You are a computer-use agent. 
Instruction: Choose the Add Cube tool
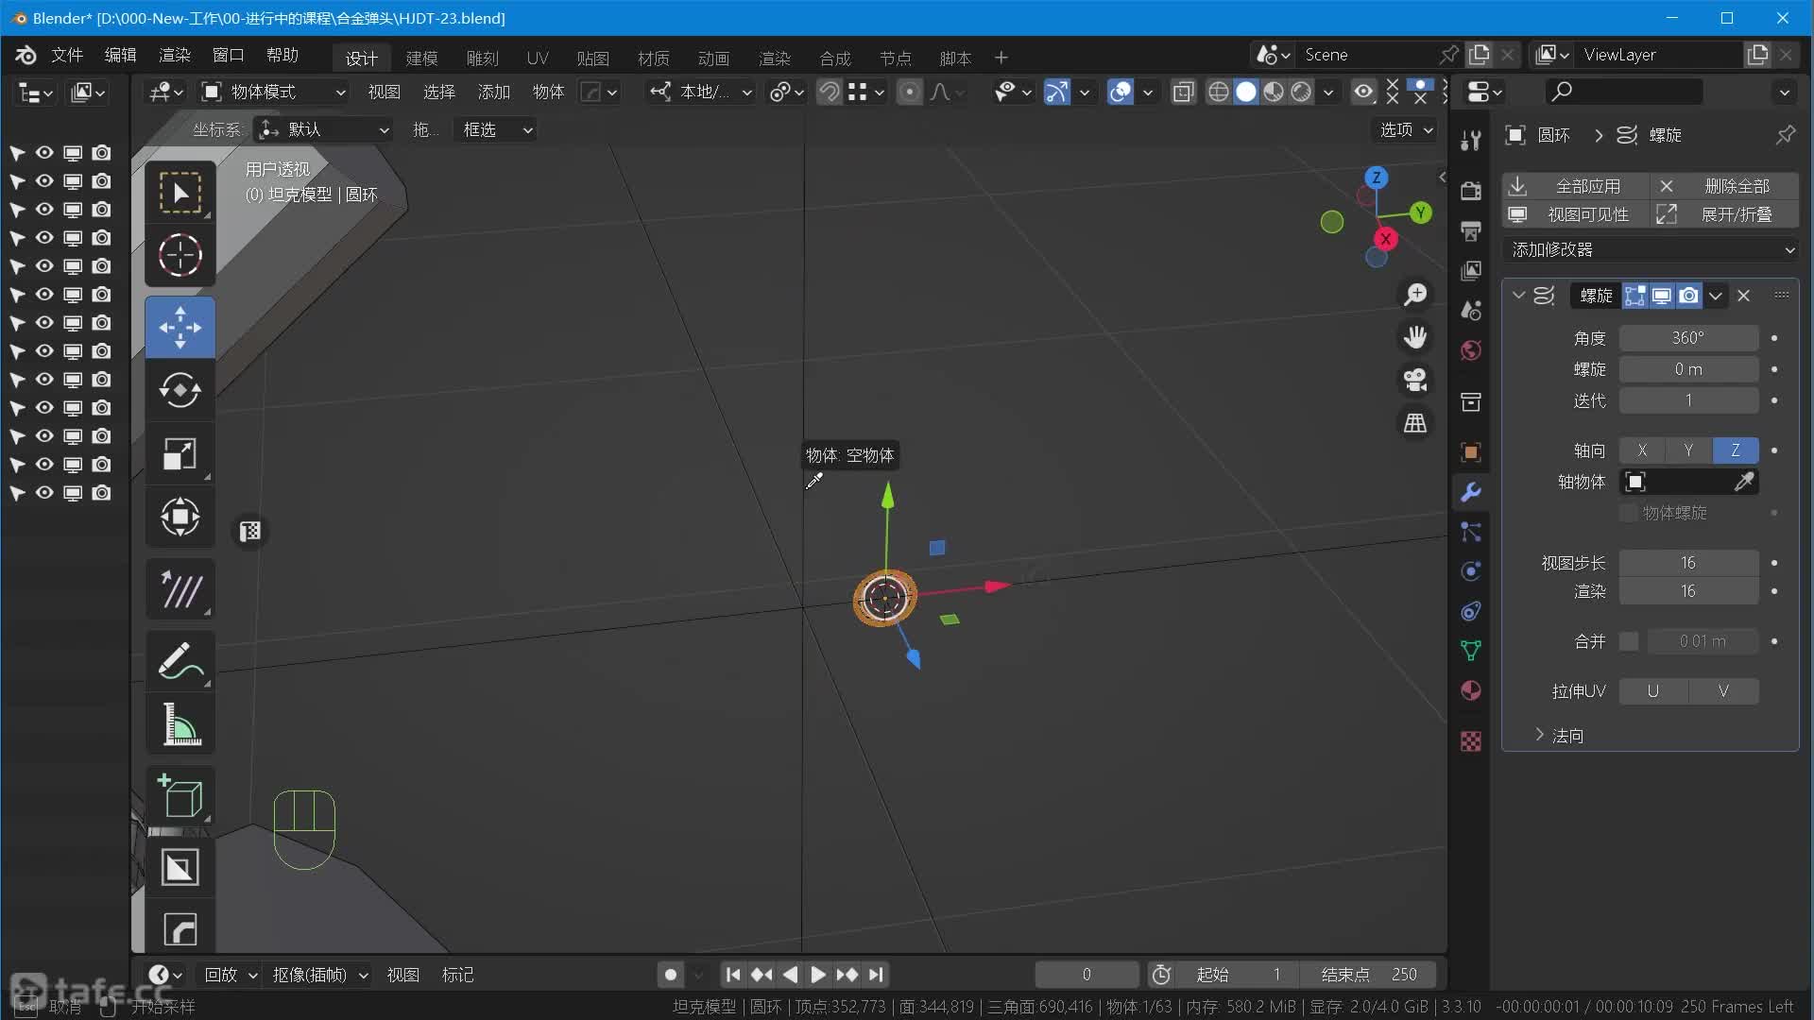[x=180, y=796]
